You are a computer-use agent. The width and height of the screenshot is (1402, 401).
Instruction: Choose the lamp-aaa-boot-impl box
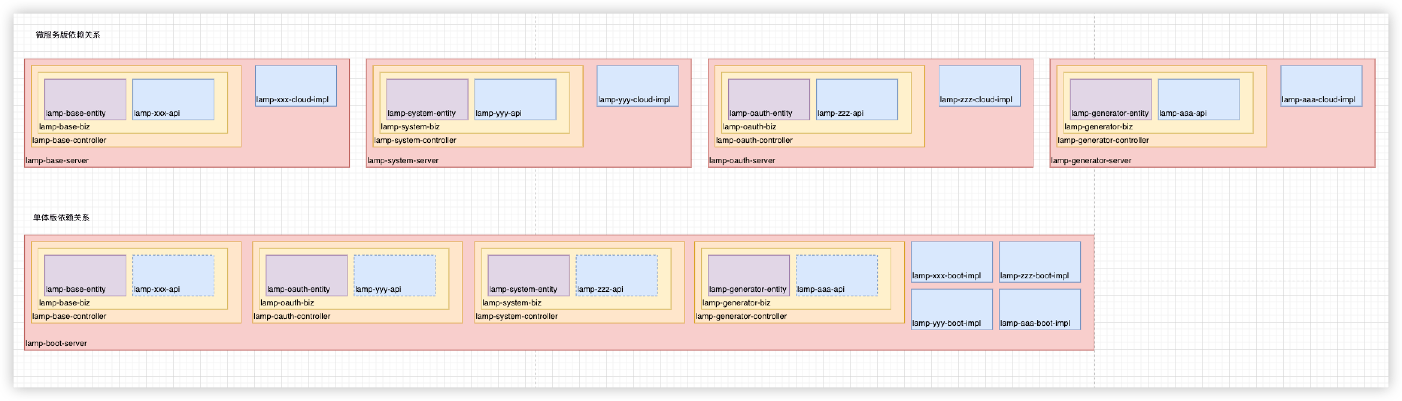[x=1039, y=309]
